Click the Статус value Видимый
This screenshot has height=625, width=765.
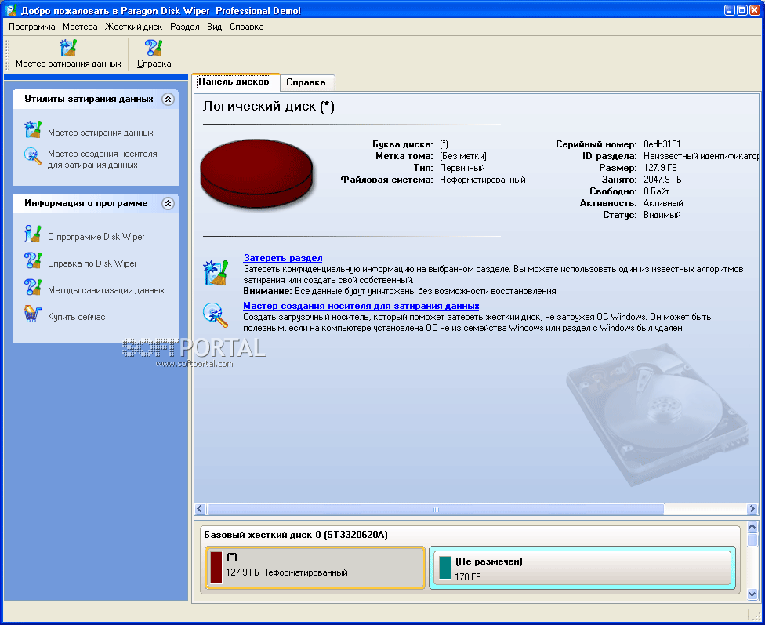[662, 215]
